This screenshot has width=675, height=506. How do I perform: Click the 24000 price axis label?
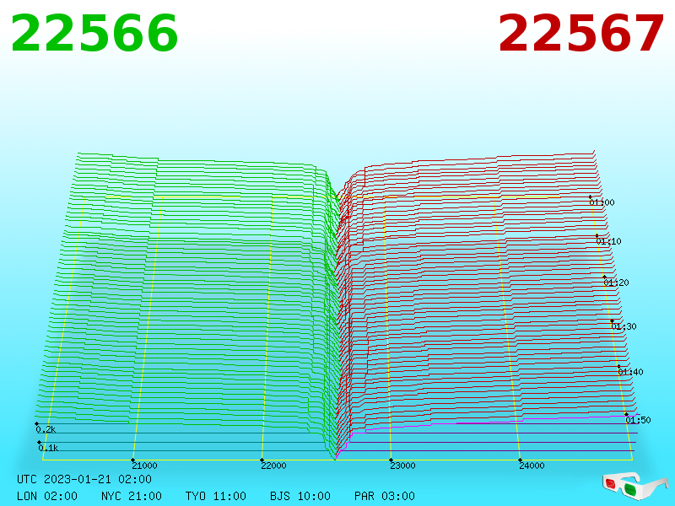pyautogui.click(x=532, y=466)
